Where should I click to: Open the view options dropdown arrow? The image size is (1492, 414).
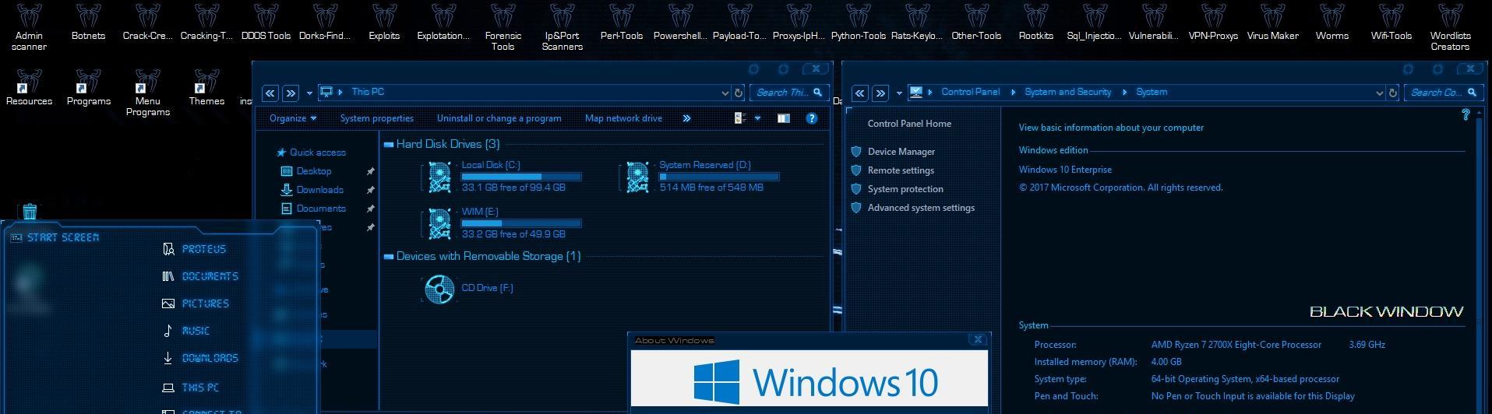tap(757, 118)
